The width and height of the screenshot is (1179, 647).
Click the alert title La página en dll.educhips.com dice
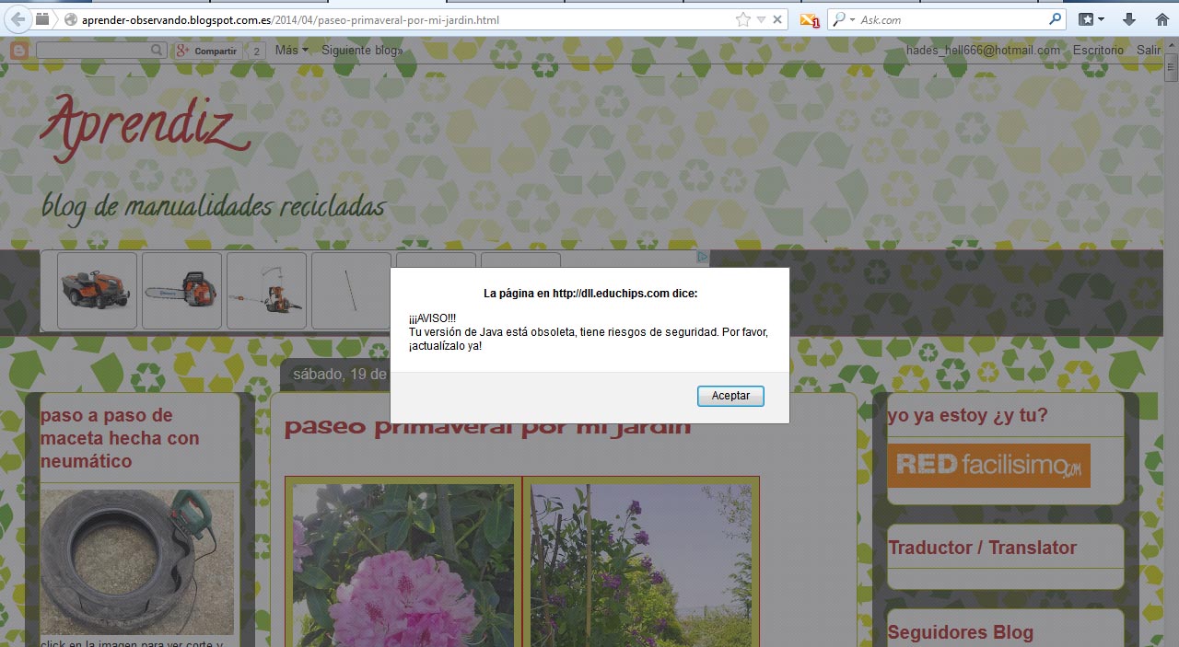(590, 294)
